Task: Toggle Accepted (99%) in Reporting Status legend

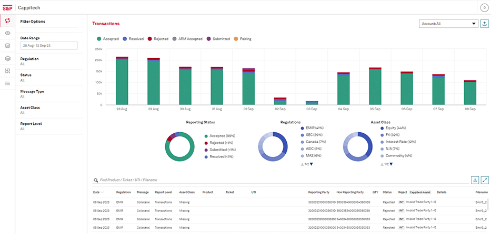Action: pos(219,136)
